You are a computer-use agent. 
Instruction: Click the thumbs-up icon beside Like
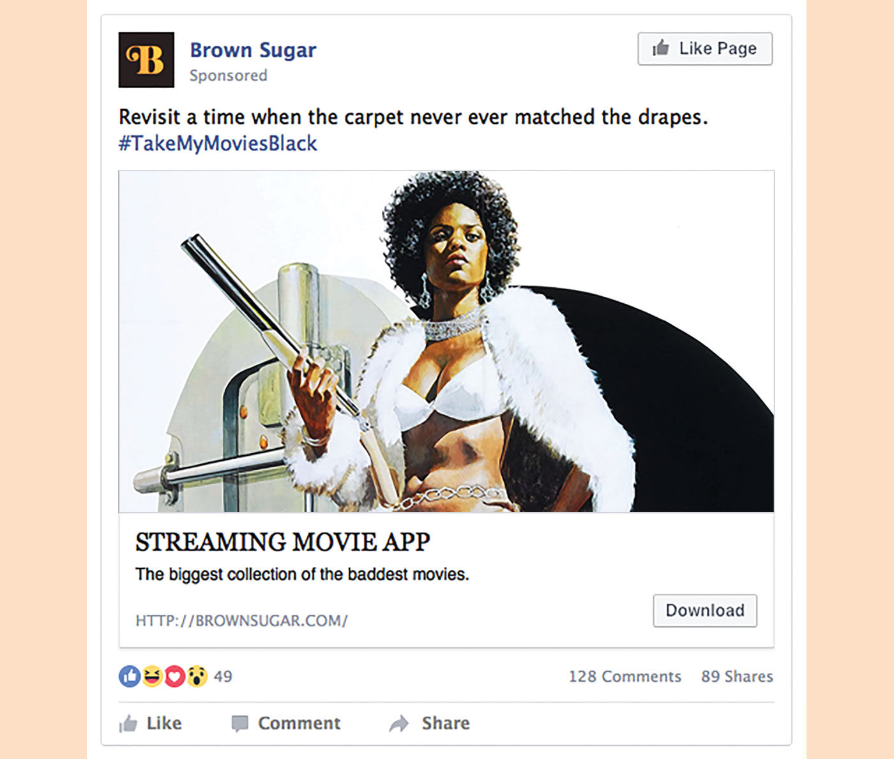[x=128, y=723]
